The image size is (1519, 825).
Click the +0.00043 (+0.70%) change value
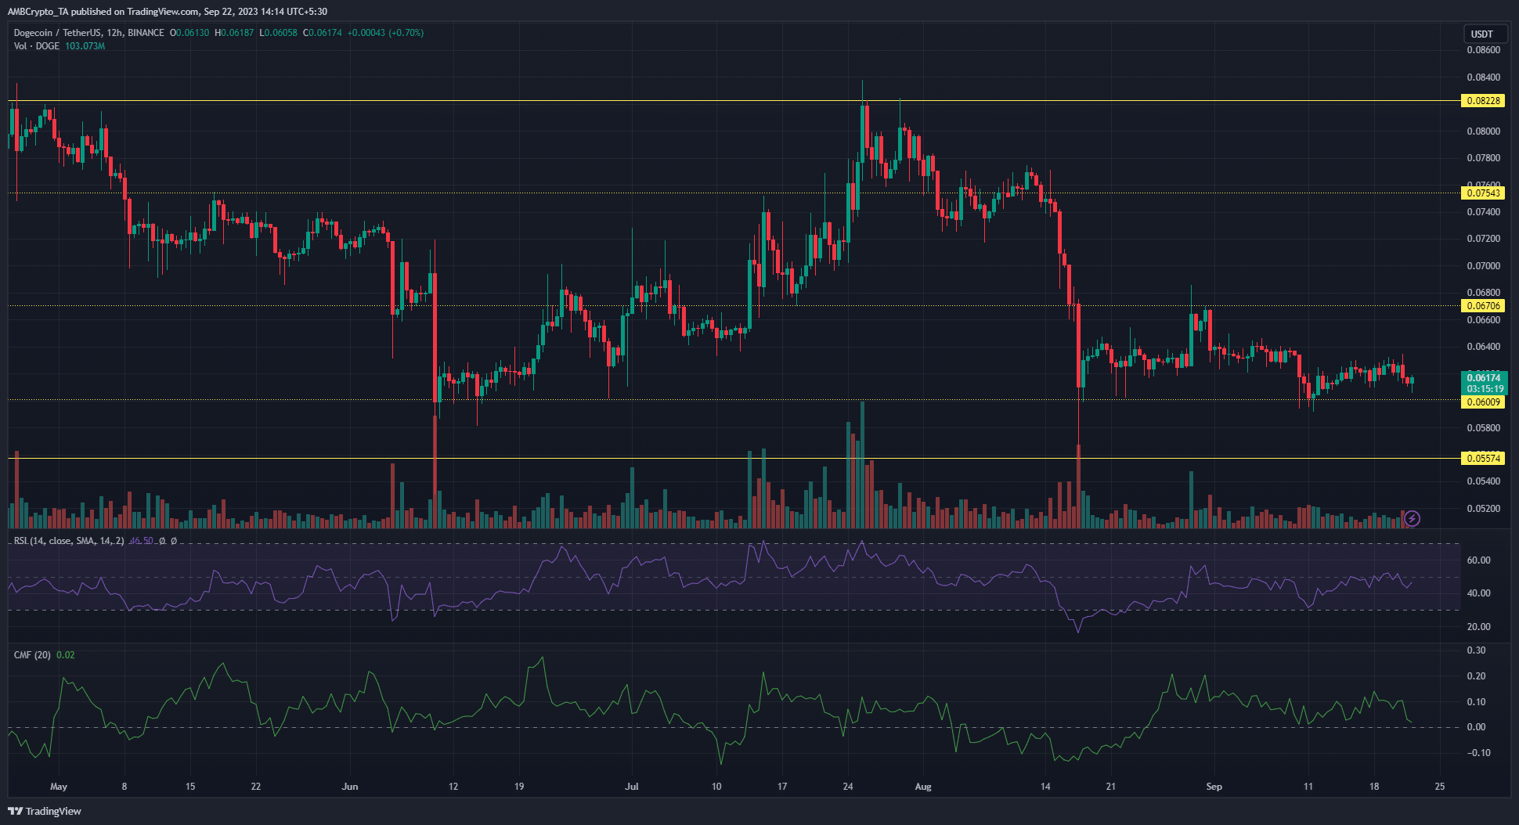click(x=385, y=33)
